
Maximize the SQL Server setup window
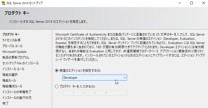click(191, 3)
